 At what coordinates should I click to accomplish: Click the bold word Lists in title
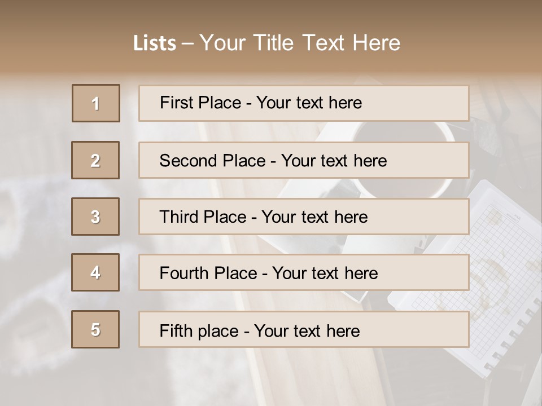(155, 43)
